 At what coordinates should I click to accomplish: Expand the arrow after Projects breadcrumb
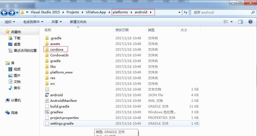[x=82, y=12]
